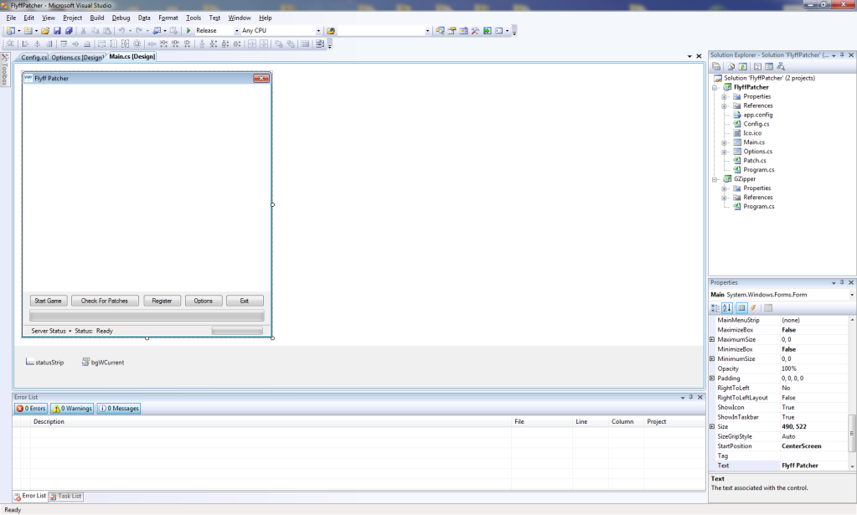Viewport: 857px width, 515px height.
Task: Expand the MaximumSize property
Action: (712, 339)
